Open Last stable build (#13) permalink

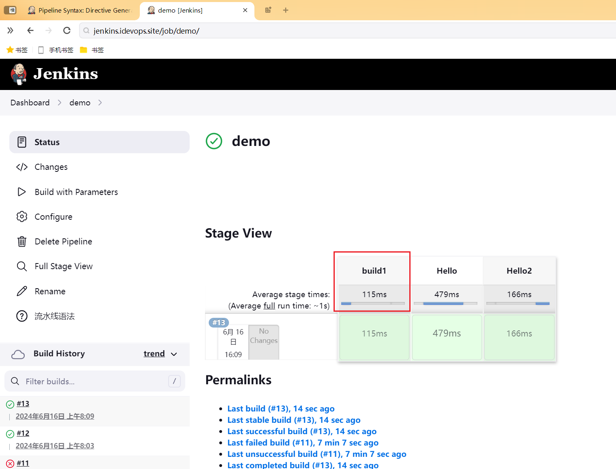click(x=294, y=420)
